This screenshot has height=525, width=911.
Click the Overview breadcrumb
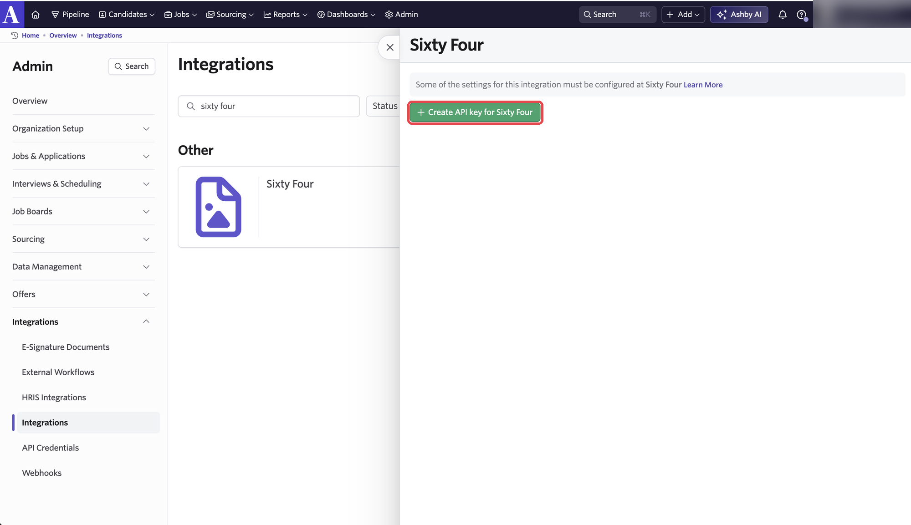63,36
